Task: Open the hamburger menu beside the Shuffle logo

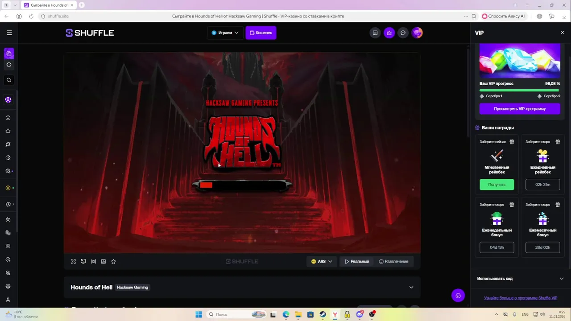Action: click(x=9, y=33)
